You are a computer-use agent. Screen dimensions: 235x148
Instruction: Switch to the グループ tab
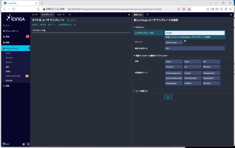pos(61,14)
